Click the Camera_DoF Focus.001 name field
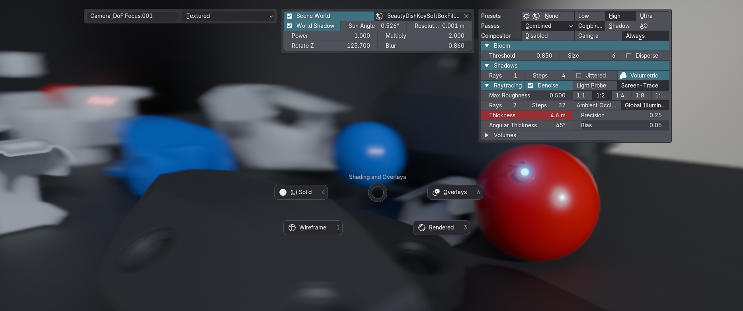 (x=132, y=16)
